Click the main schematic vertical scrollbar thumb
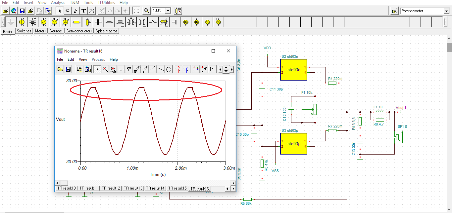 pos(449,47)
